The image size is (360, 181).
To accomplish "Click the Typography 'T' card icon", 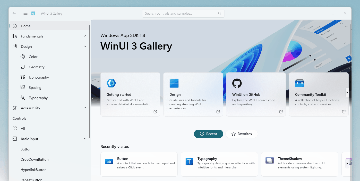I will pyautogui.click(x=189, y=161).
